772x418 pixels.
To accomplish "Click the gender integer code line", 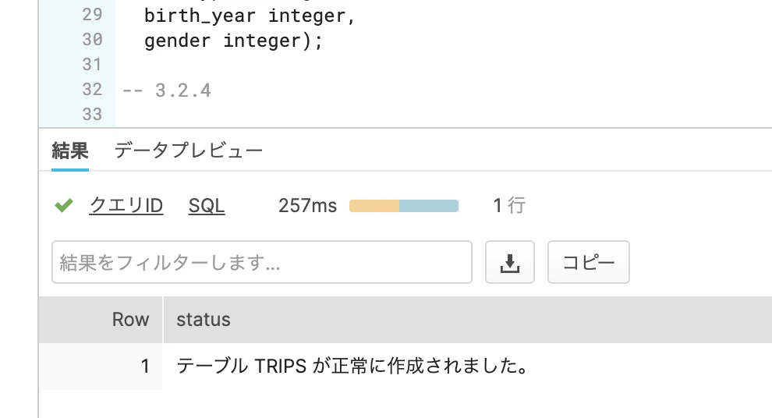I will (233, 41).
